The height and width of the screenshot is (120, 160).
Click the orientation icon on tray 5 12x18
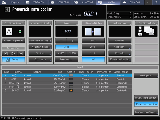pos(18,90)
